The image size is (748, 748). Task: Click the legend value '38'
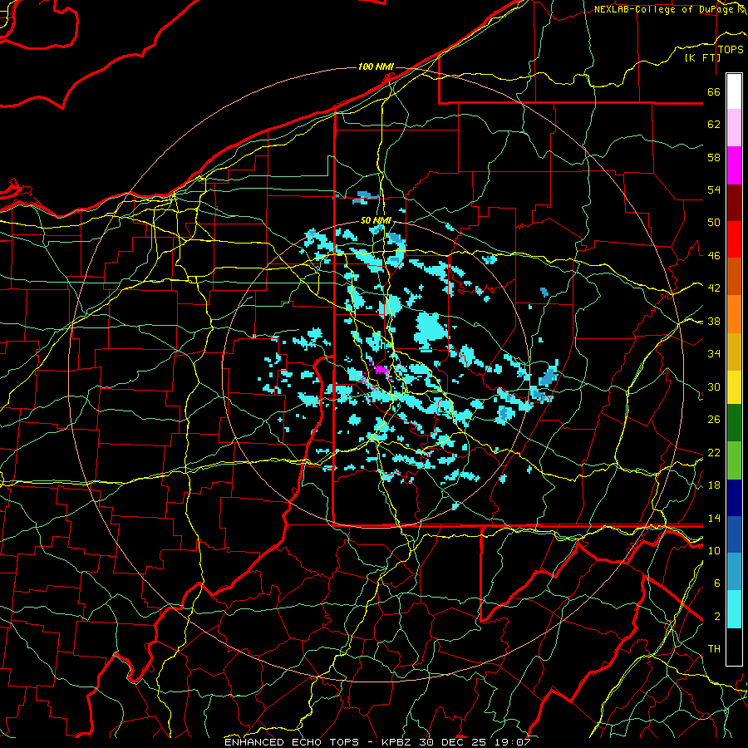click(714, 321)
